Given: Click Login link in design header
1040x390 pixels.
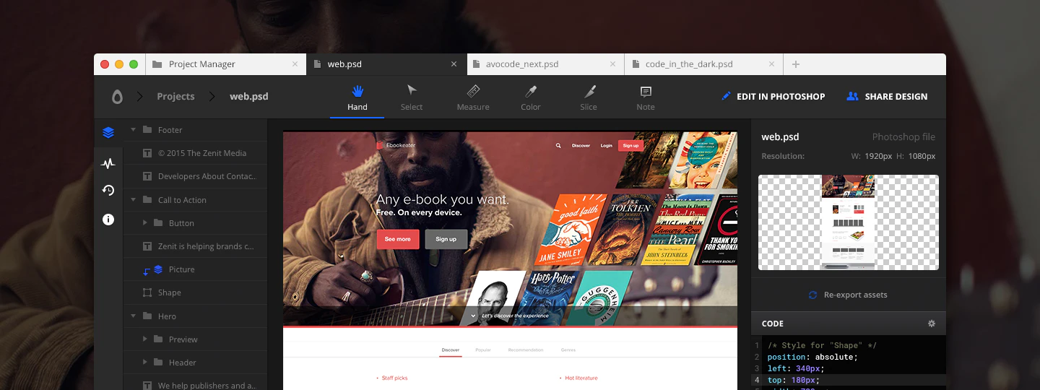Looking at the screenshot, I should click(x=607, y=145).
